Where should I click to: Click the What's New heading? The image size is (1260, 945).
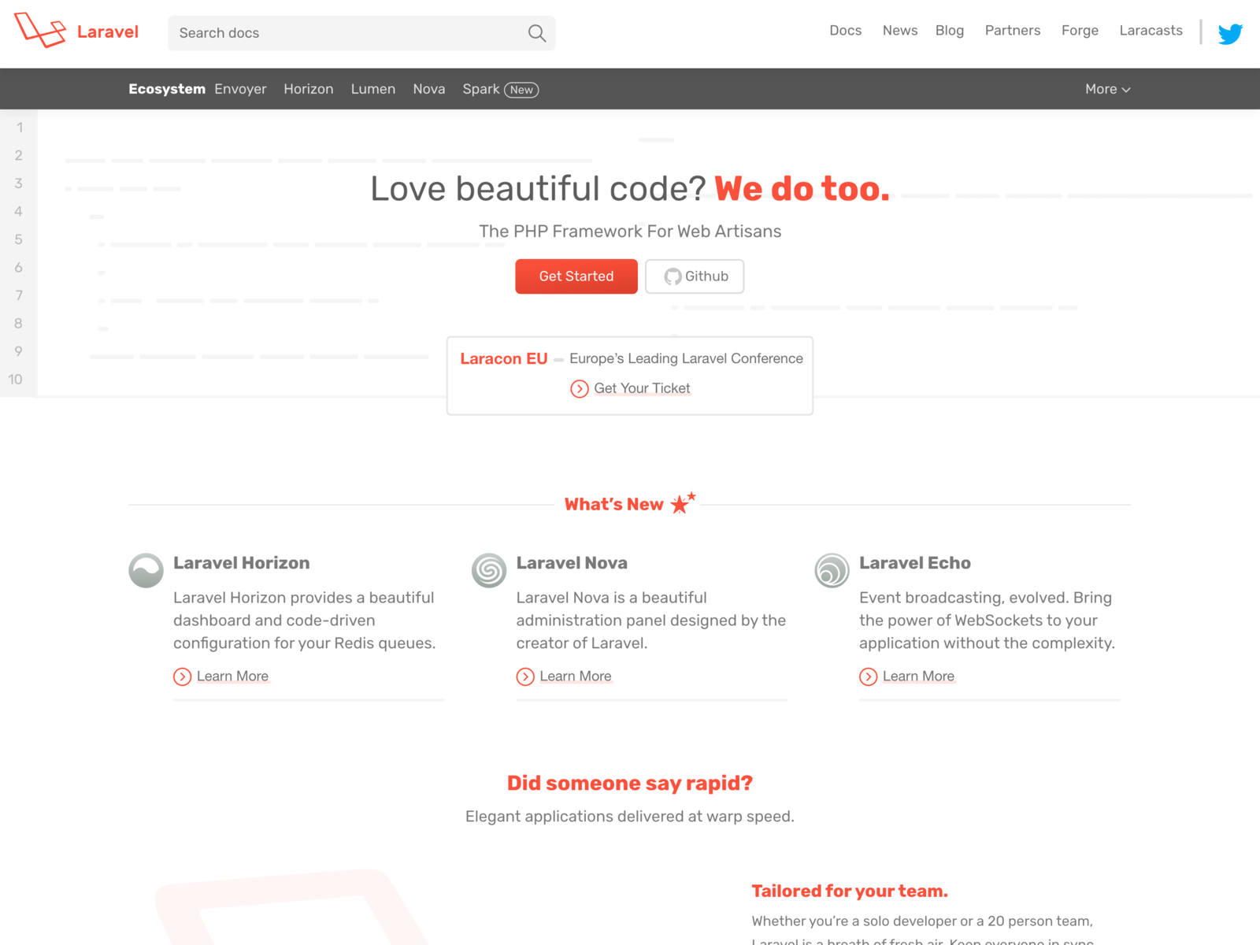click(614, 504)
